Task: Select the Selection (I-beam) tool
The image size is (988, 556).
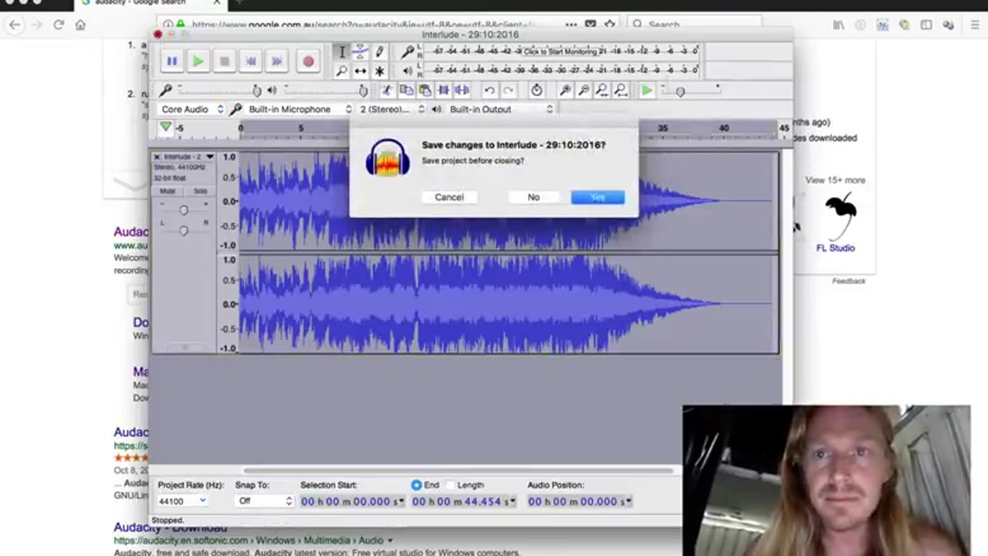Action: (342, 52)
